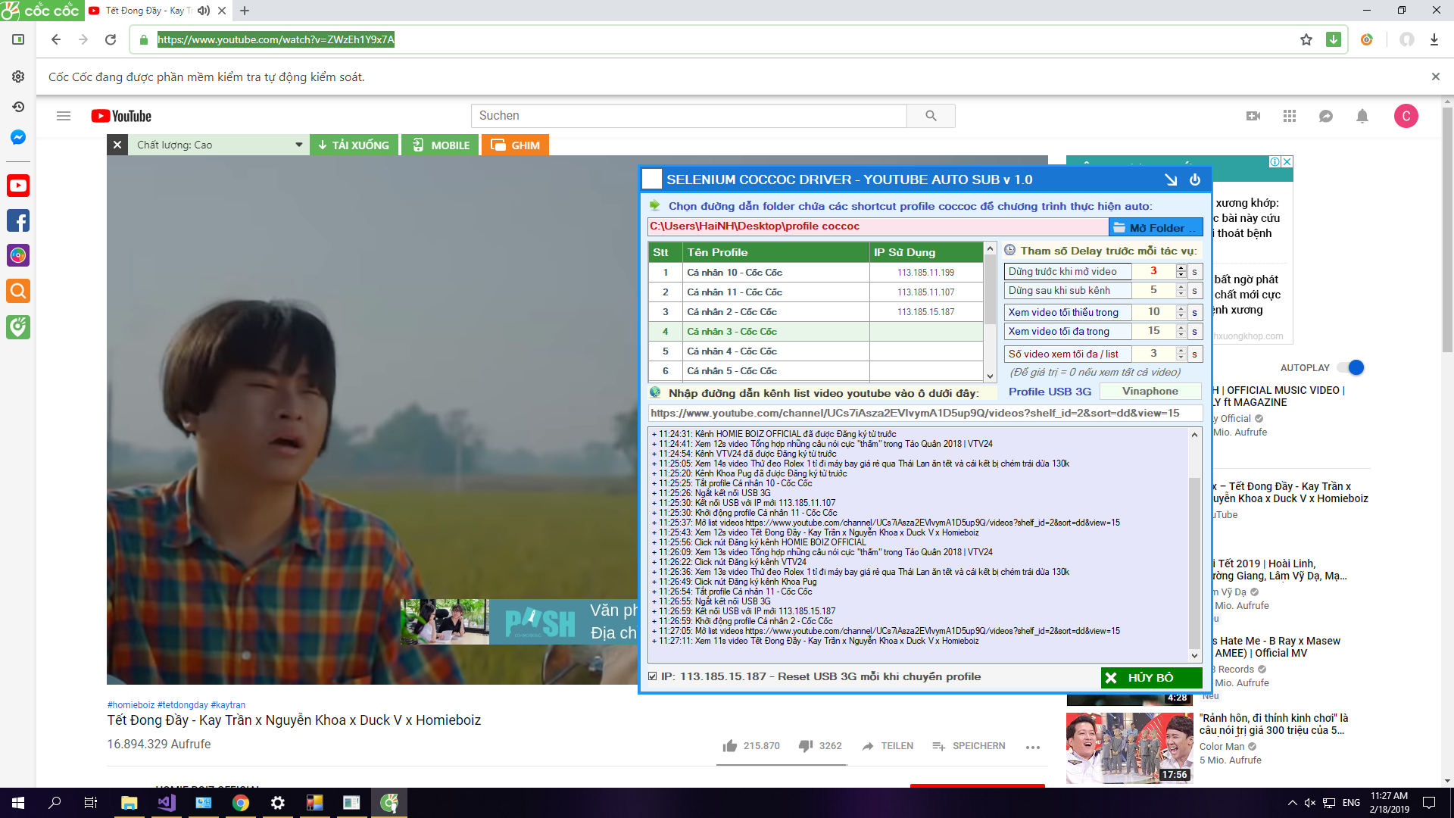Open Chrome from the Windows taskbar

pyautogui.click(x=241, y=803)
